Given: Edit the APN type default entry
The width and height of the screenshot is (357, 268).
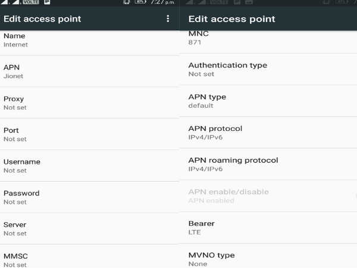Looking at the screenshot, I should [x=268, y=101].
